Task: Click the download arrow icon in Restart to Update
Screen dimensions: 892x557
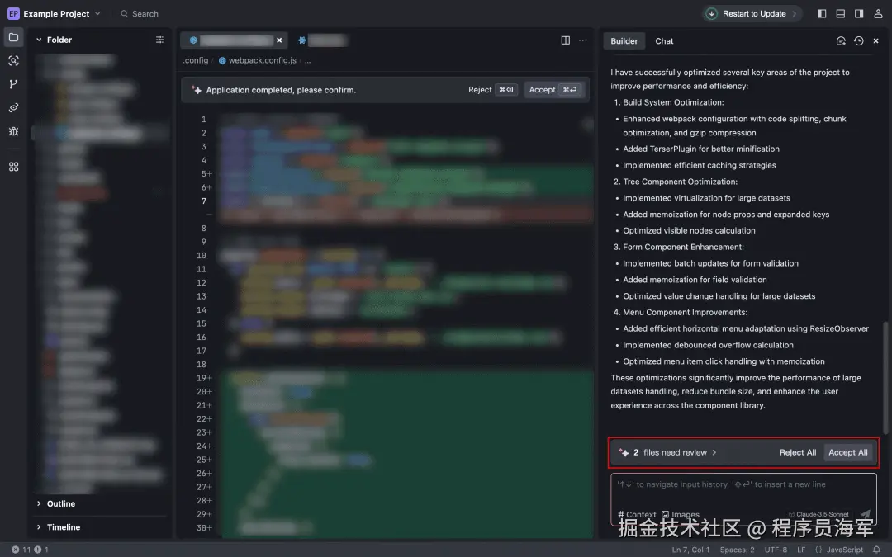Action: point(712,14)
